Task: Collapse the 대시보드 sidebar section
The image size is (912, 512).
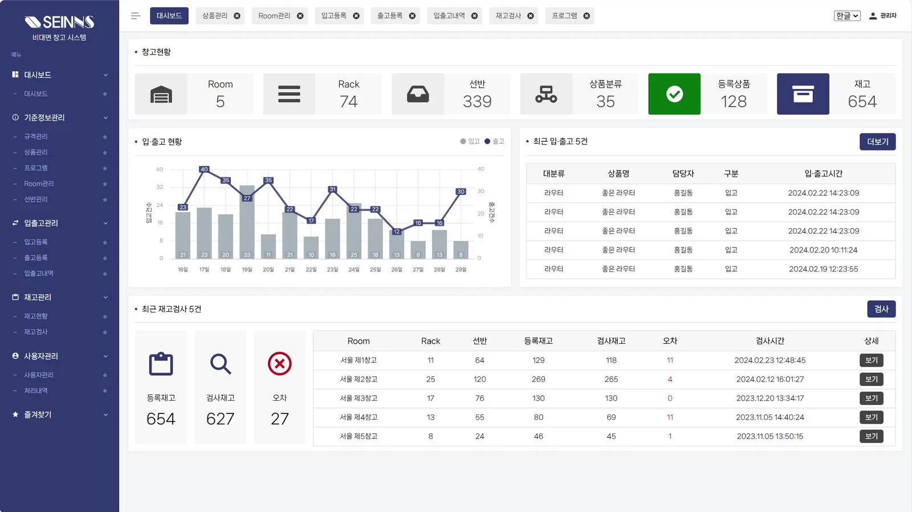Action: [105, 75]
